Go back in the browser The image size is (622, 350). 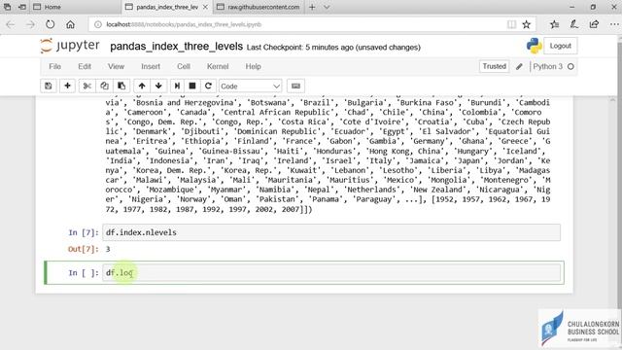11,24
